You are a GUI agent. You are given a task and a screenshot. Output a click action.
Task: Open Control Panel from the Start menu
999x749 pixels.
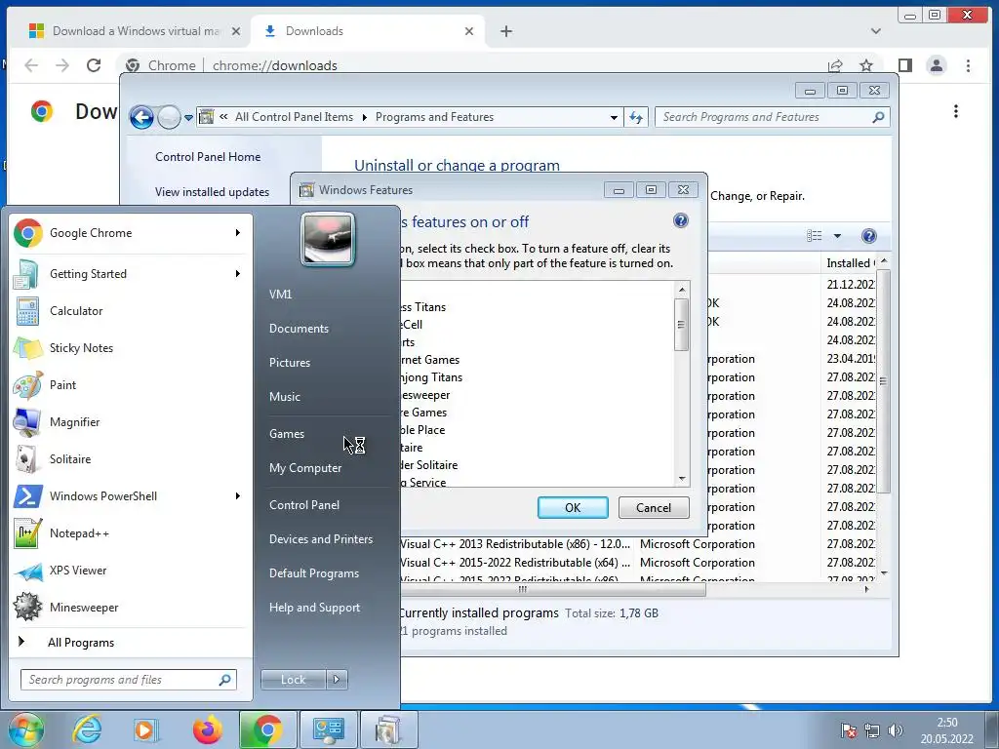(304, 505)
